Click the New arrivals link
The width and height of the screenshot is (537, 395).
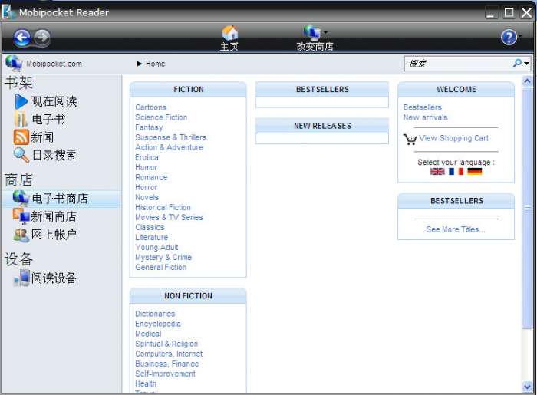pyautogui.click(x=425, y=117)
